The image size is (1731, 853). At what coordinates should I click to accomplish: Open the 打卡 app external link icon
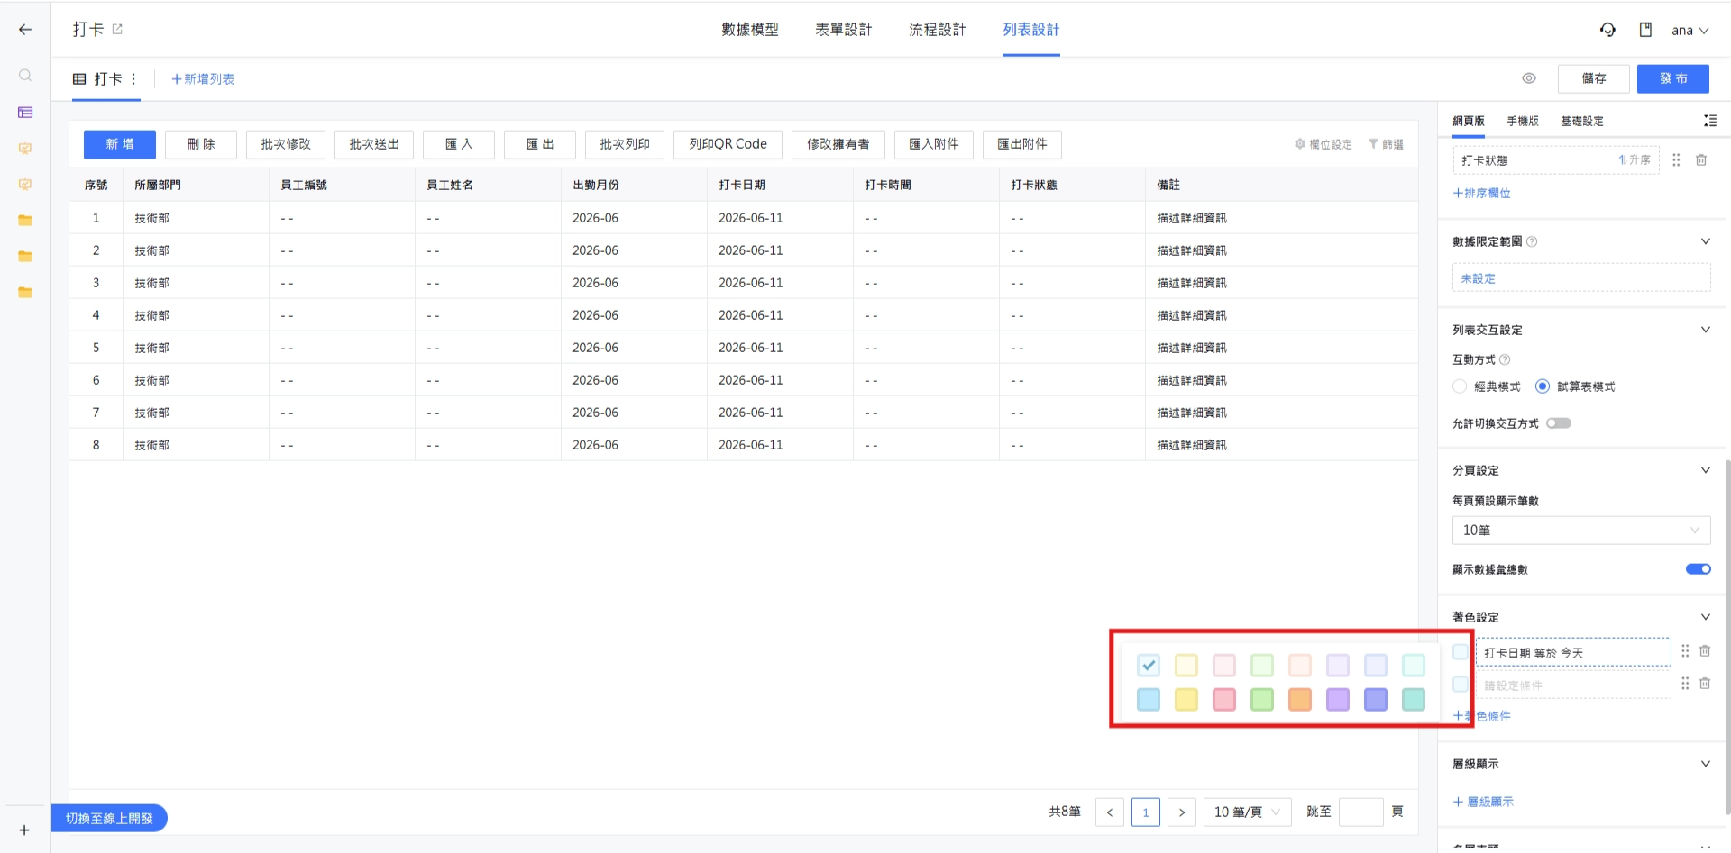(117, 30)
